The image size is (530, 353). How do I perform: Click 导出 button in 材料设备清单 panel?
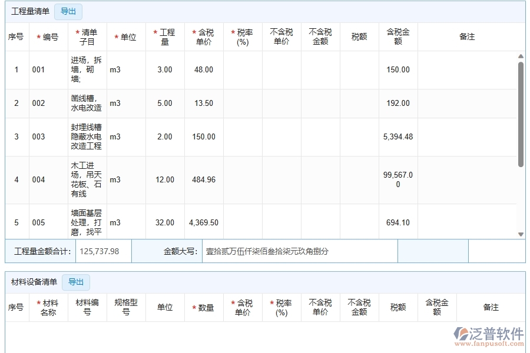coord(76,282)
